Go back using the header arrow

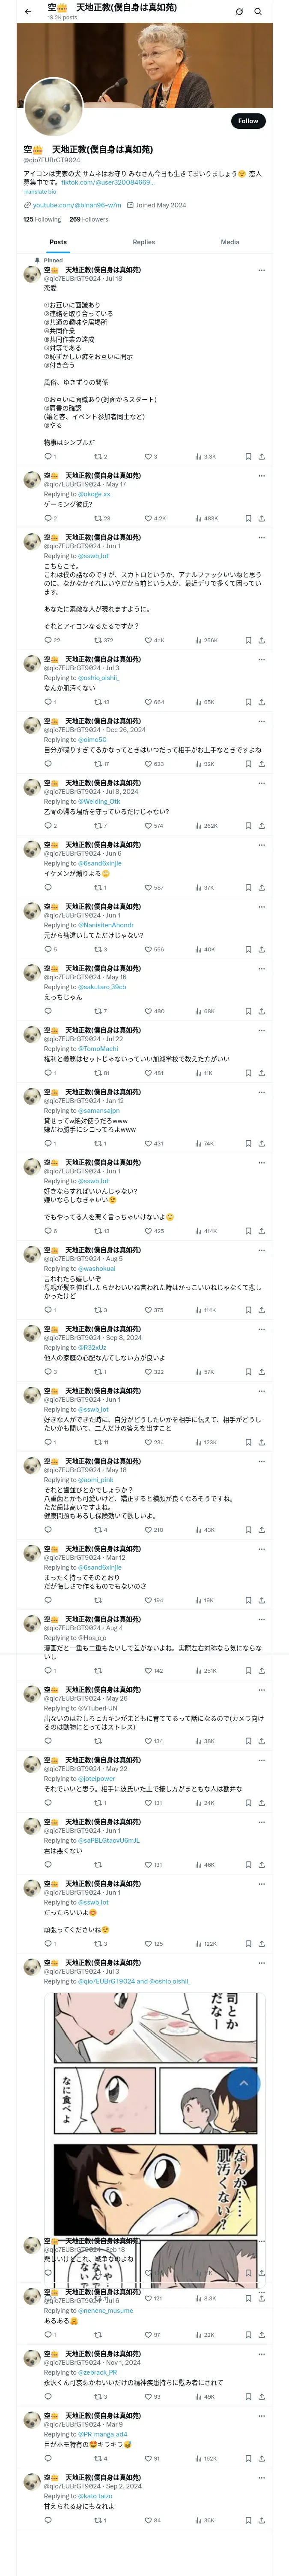[28, 12]
